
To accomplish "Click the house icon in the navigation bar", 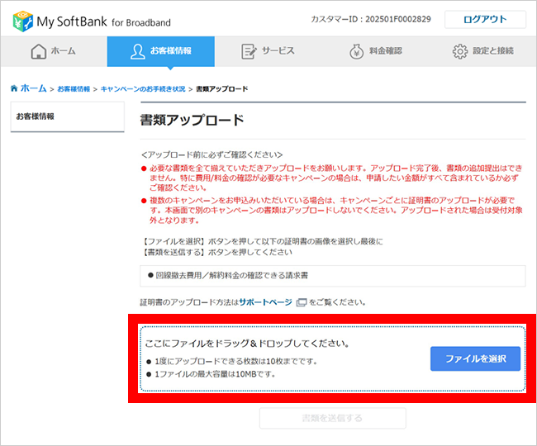I will [38, 51].
